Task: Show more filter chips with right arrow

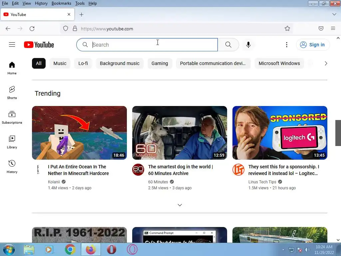Action: (x=326, y=63)
